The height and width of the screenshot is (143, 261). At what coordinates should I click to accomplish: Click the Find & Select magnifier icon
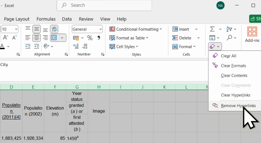(229, 38)
